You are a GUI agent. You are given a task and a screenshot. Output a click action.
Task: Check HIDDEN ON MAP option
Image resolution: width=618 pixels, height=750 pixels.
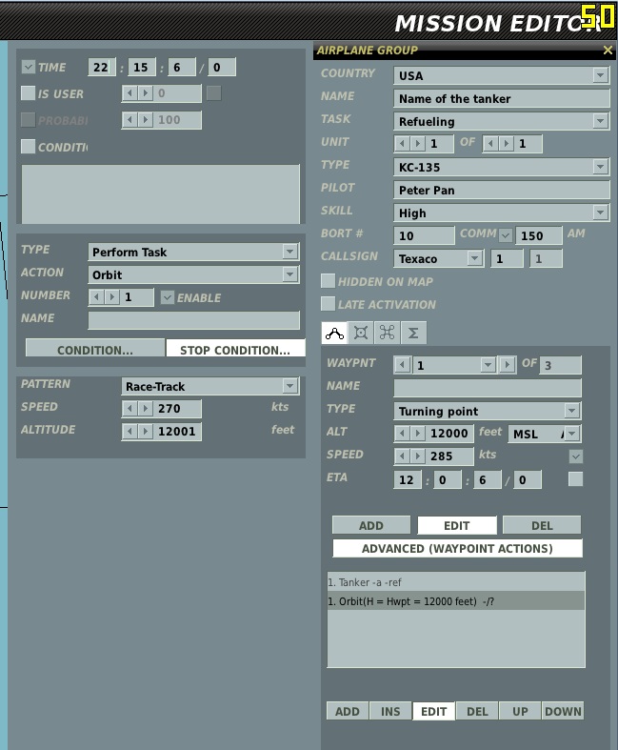[328, 281]
